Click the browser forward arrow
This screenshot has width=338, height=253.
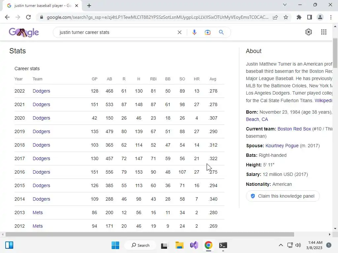pyautogui.click(x=18, y=17)
